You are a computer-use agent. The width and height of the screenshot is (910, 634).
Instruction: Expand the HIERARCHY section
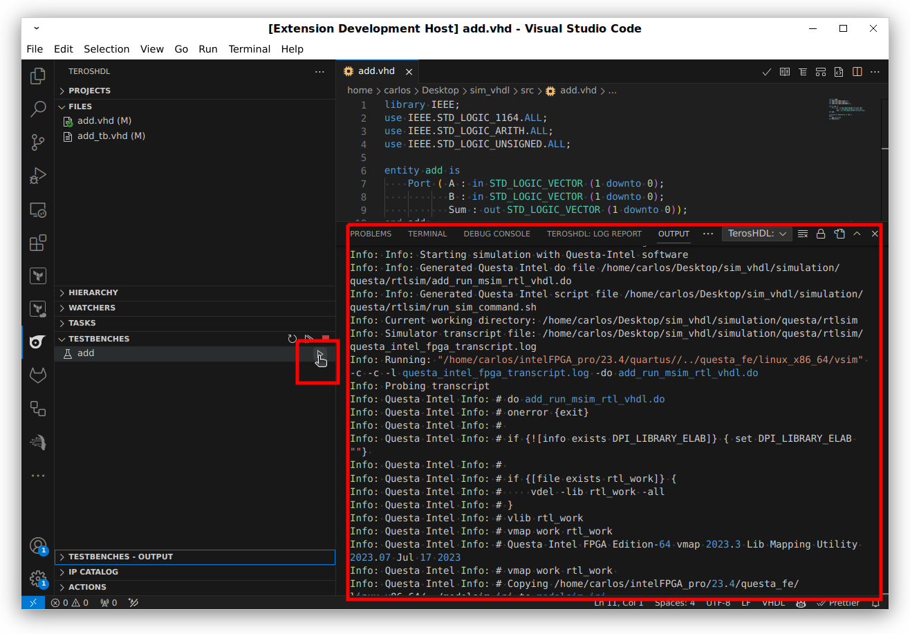tap(195, 292)
